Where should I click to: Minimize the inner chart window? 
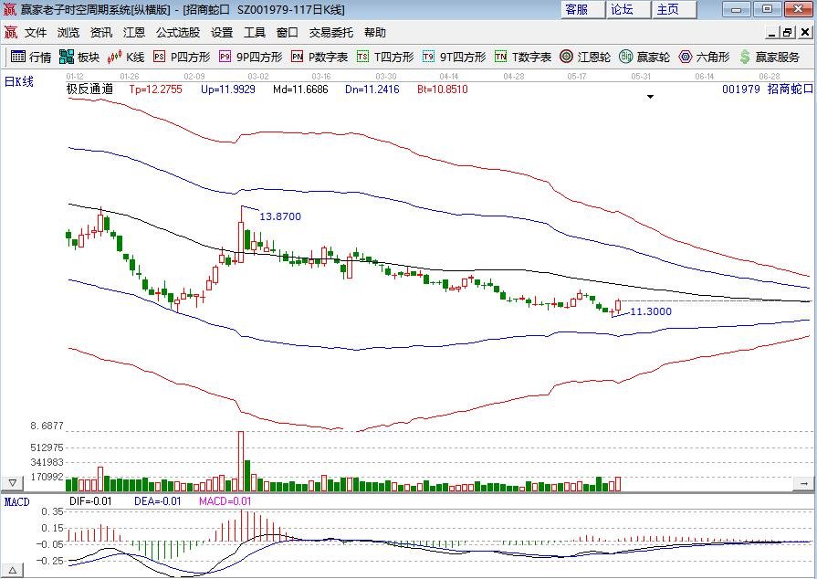(x=771, y=33)
